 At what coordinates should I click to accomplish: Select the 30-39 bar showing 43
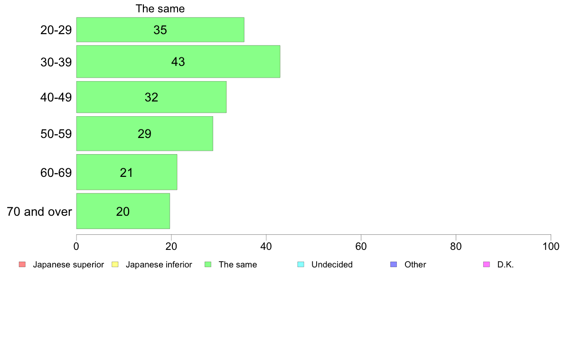pos(178,62)
